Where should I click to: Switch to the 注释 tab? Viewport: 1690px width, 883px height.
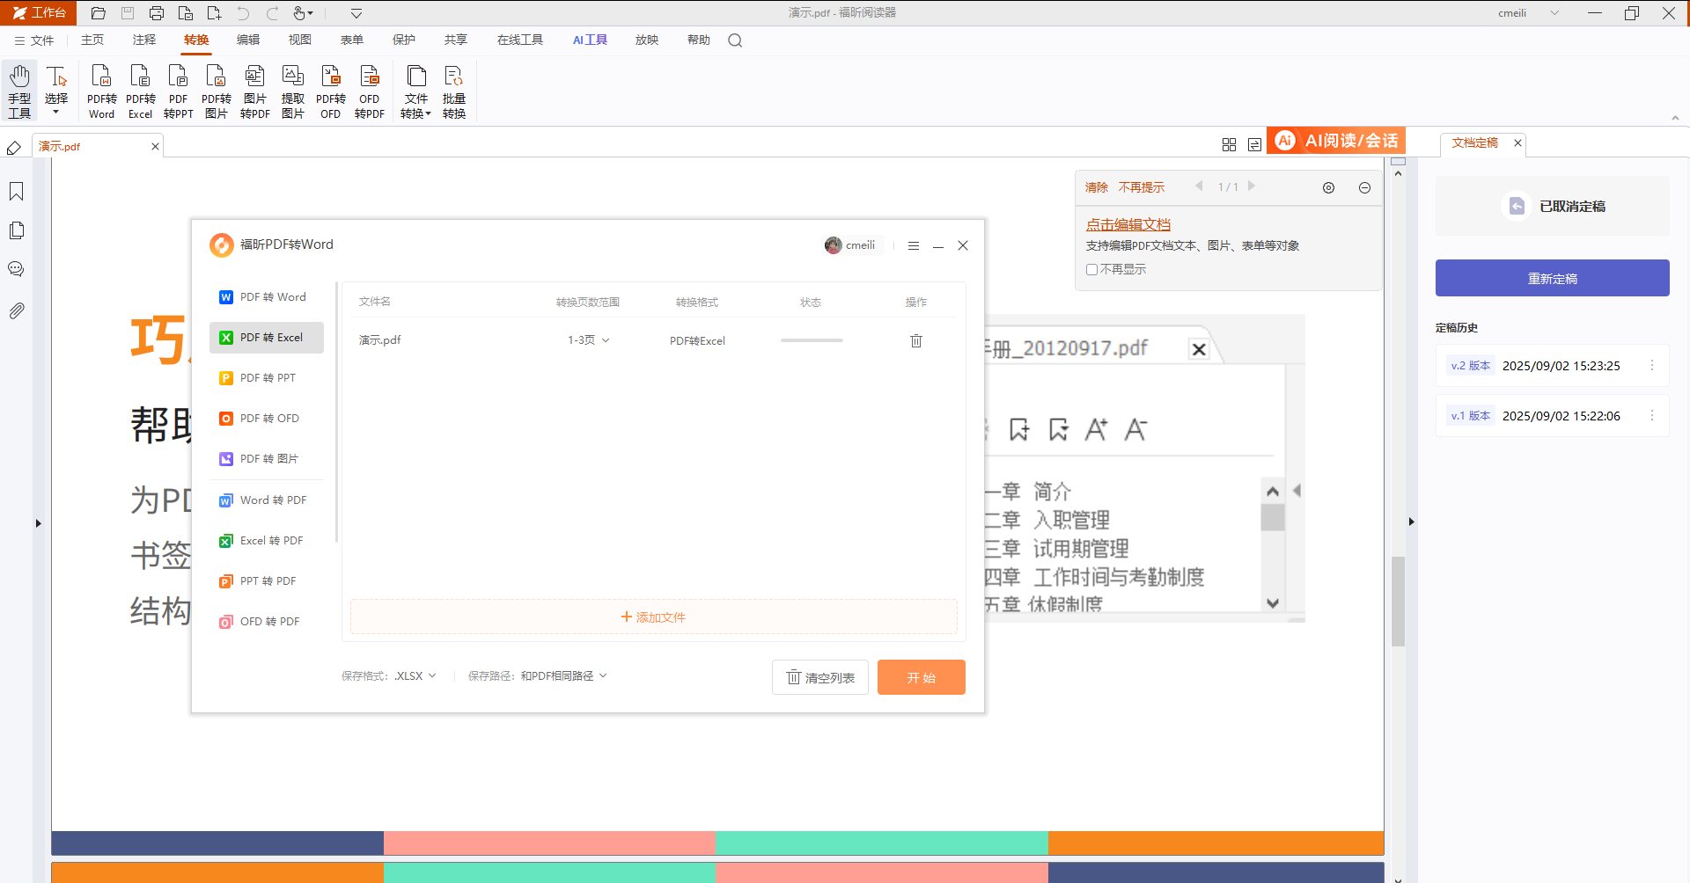coord(144,40)
